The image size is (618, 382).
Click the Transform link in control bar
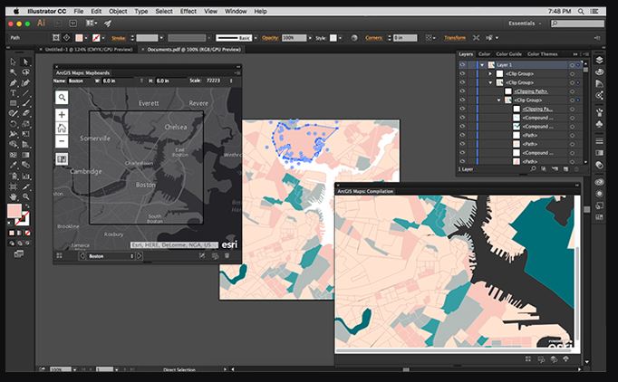(455, 38)
